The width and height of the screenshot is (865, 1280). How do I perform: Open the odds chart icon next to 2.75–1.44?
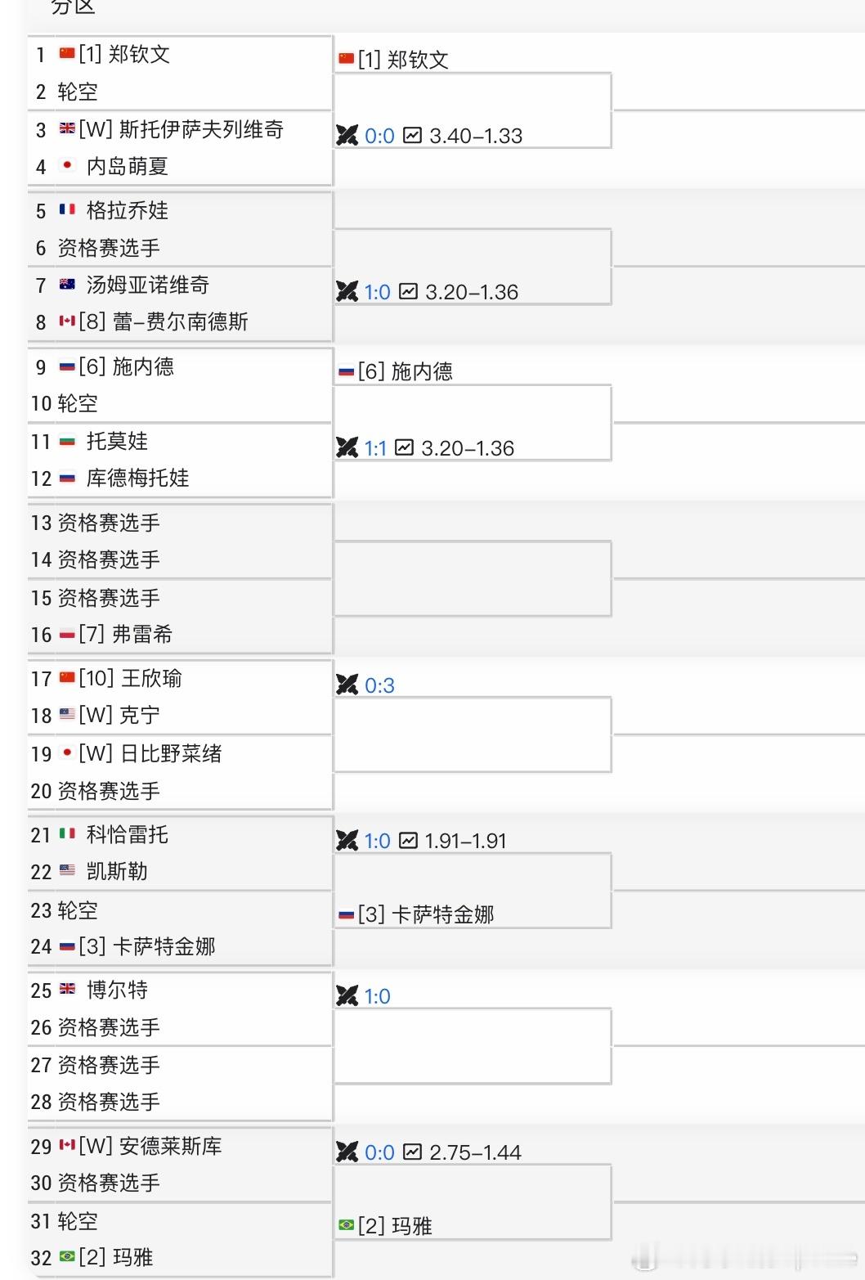coord(412,1152)
